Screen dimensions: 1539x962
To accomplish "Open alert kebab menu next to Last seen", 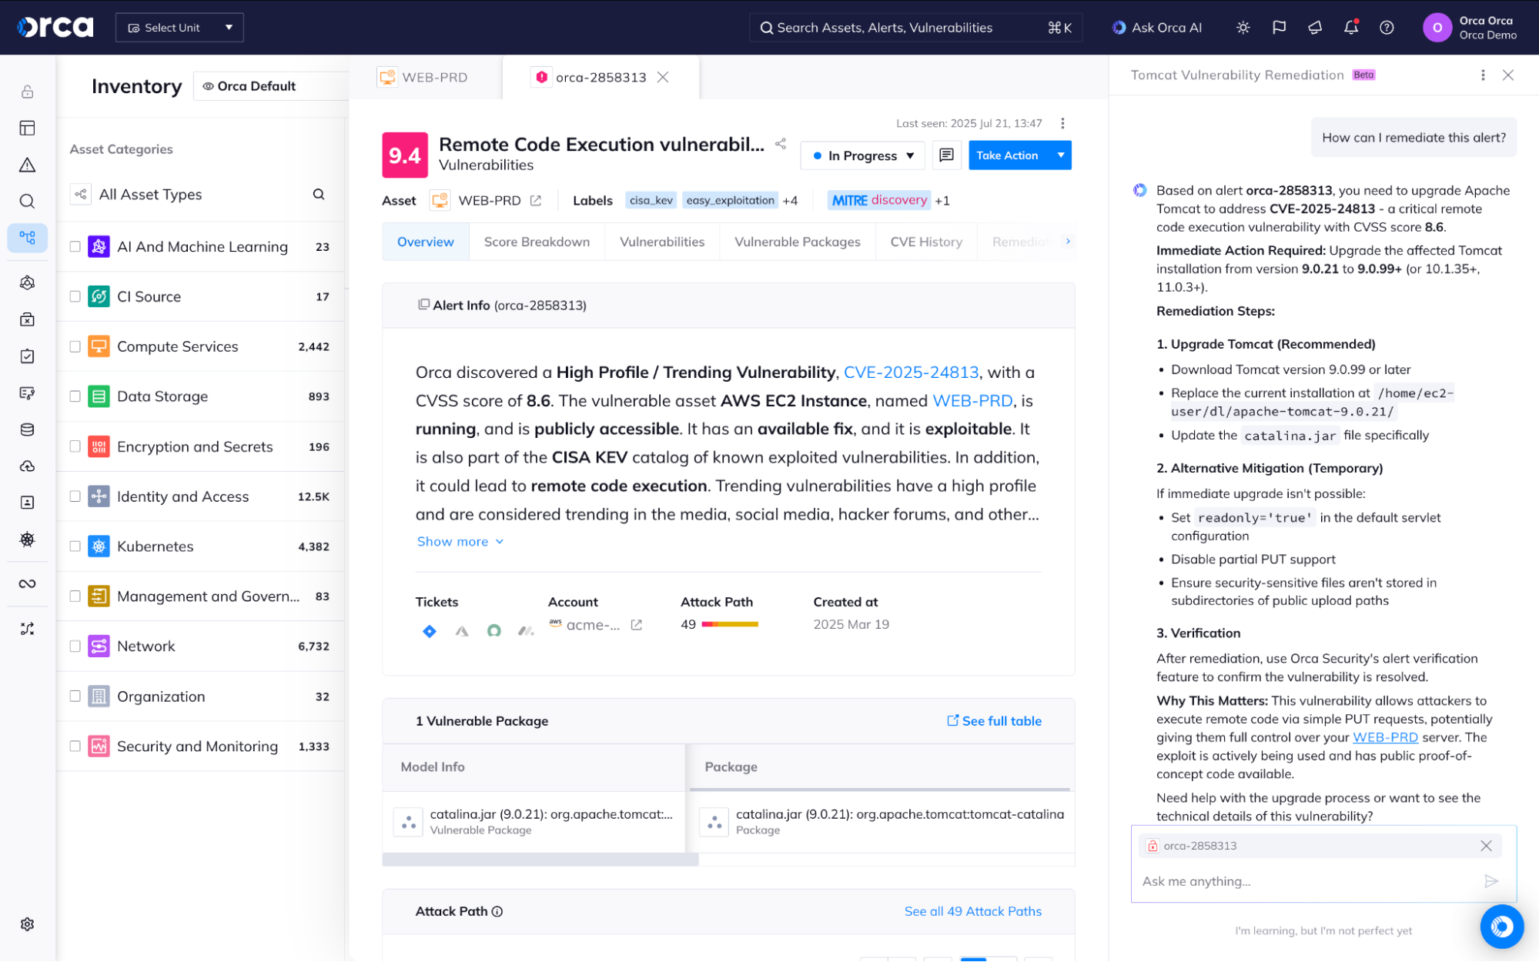I will [1062, 123].
